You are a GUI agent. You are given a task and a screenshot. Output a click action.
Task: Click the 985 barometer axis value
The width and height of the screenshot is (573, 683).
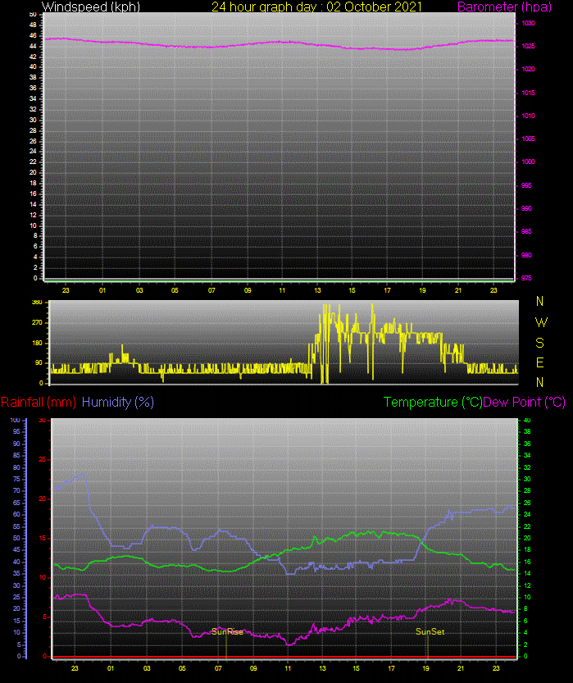526,232
